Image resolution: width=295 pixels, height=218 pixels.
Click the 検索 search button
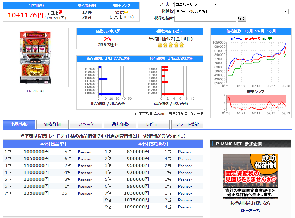tap(241, 19)
